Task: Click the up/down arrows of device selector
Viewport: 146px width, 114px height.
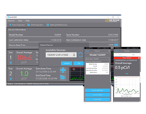Action: [x=74, y=55]
